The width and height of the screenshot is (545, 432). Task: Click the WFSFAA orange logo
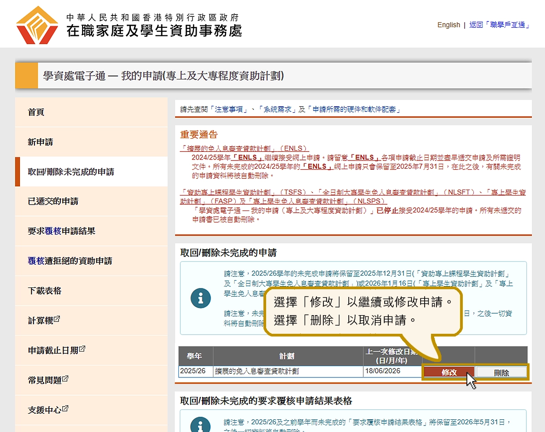tap(37, 25)
